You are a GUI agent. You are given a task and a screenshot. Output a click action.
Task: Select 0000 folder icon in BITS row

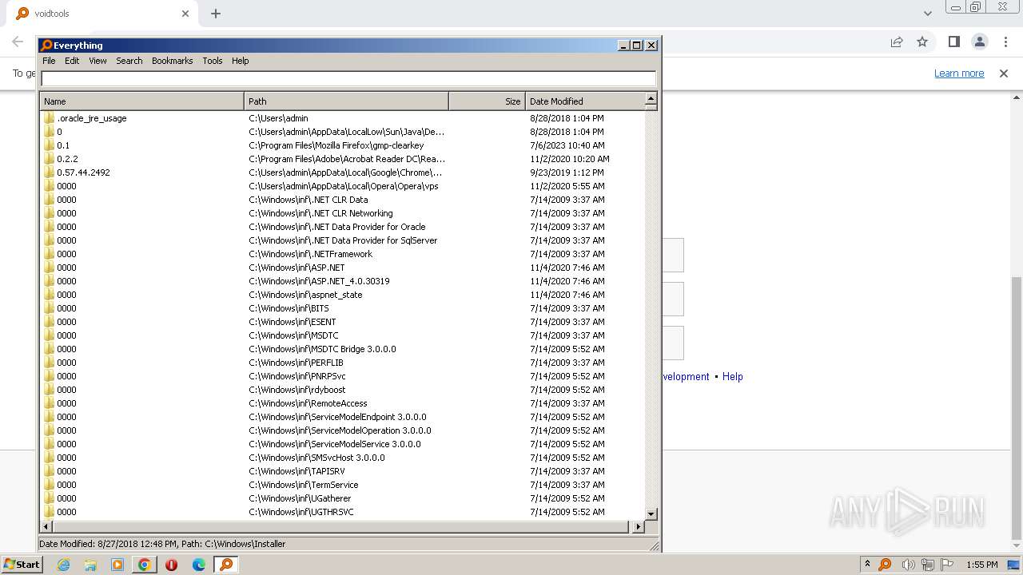click(49, 308)
